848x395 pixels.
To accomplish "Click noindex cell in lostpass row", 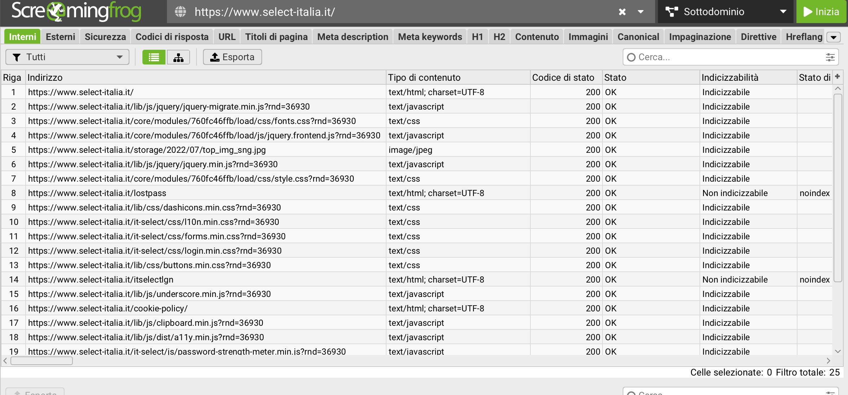I will 814,193.
